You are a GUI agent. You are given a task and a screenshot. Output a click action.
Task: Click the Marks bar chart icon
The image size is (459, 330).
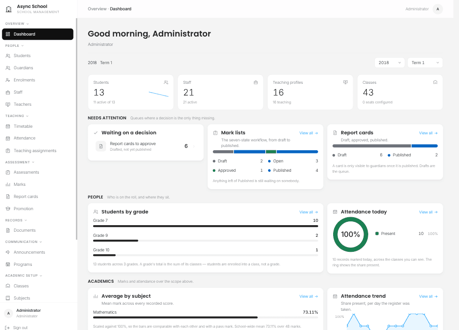pos(8,184)
